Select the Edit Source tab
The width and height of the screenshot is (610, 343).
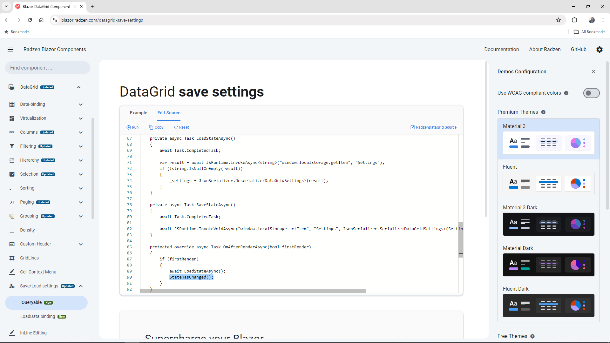click(169, 113)
